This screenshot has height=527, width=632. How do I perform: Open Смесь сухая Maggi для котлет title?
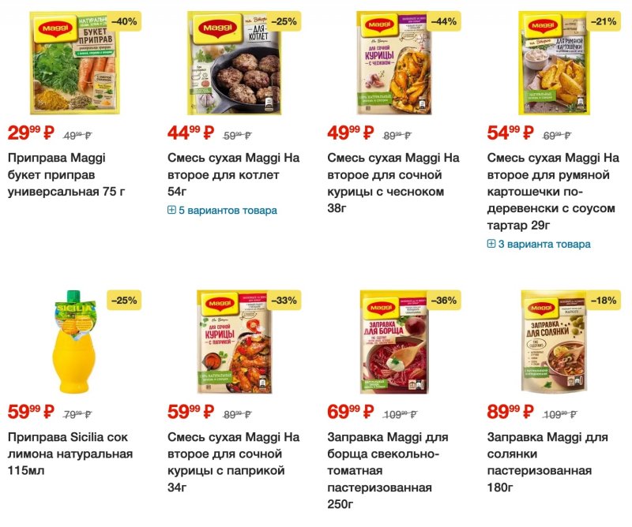[233, 174]
